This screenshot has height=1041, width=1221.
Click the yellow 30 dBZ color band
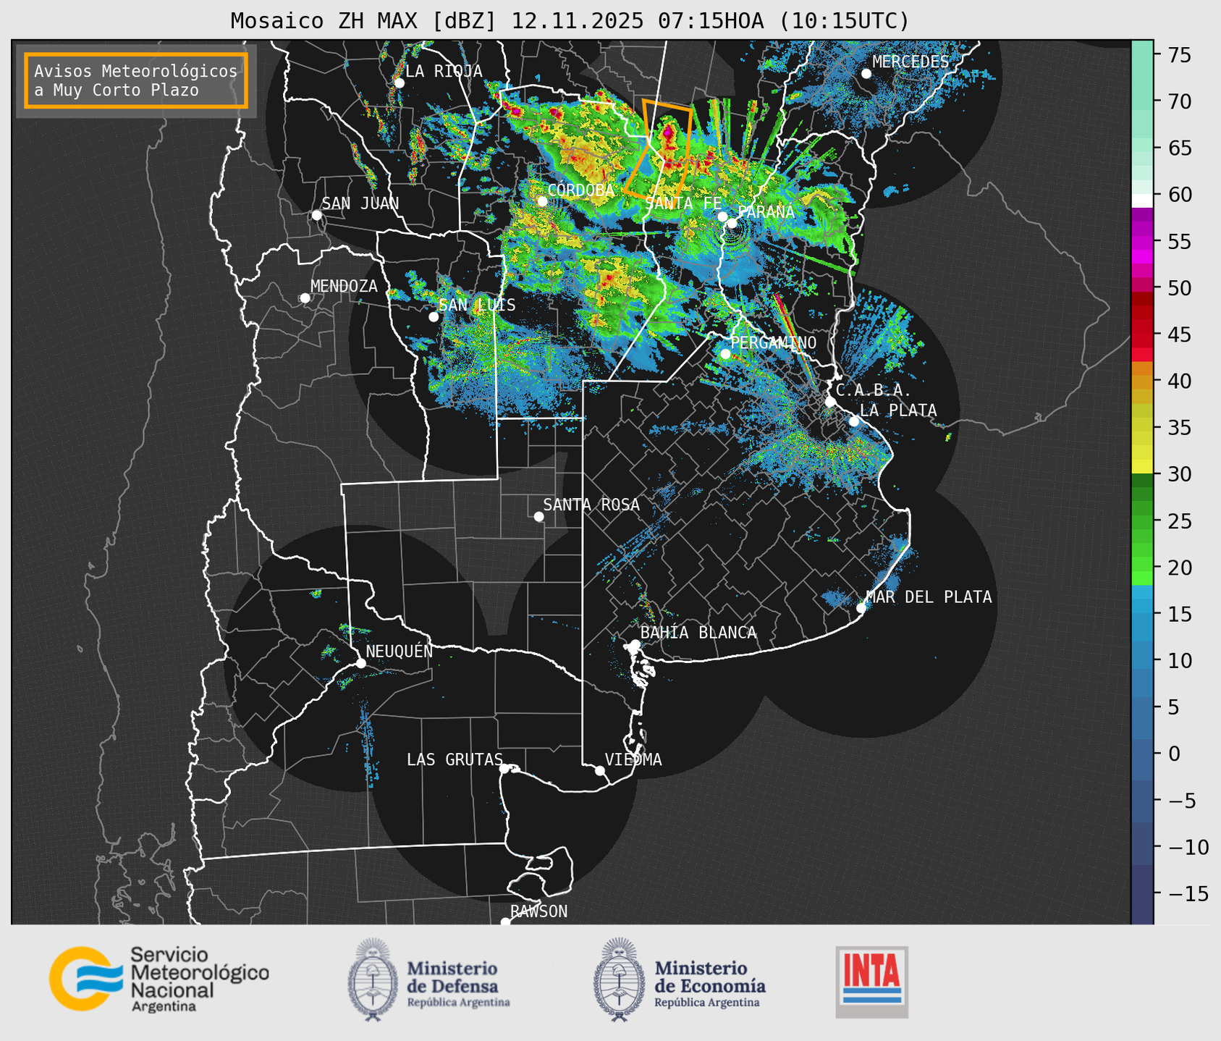pyautogui.click(x=1142, y=468)
